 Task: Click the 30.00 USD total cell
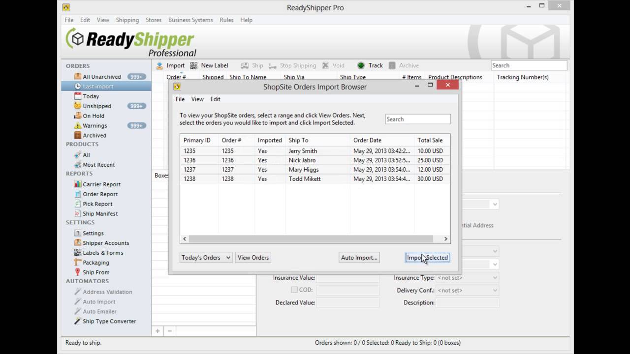[x=430, y=179]
